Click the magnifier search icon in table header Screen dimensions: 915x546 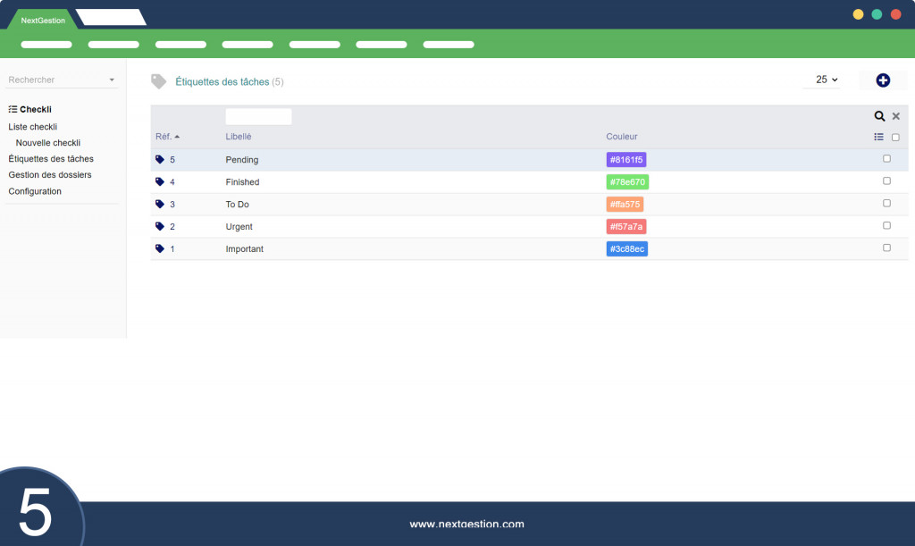click(879, 116)
